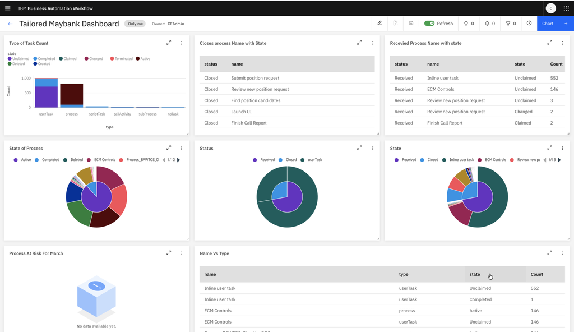
Task: Click the clock history icon
Action: point(529,24)
